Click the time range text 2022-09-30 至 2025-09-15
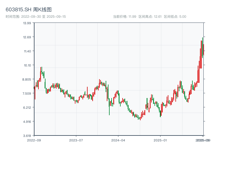Screen dimensions: 226x169 click(36, 17)
